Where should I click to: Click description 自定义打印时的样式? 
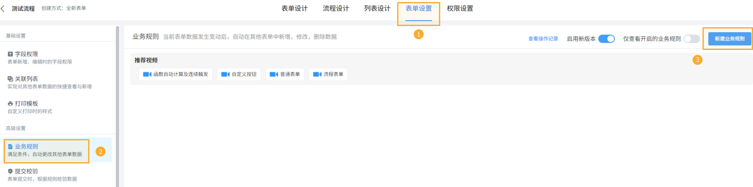[x=30, y=111]
